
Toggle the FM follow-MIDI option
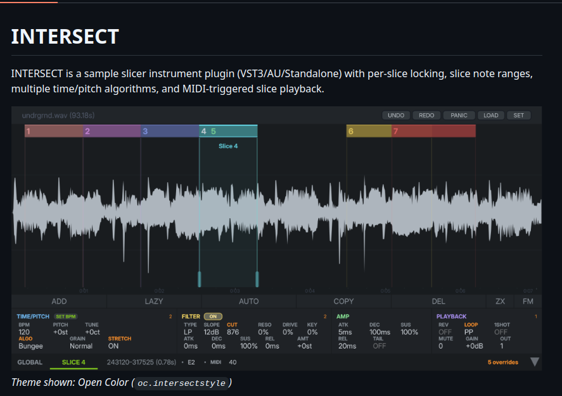pyautogui.click(x=528, y=301)
